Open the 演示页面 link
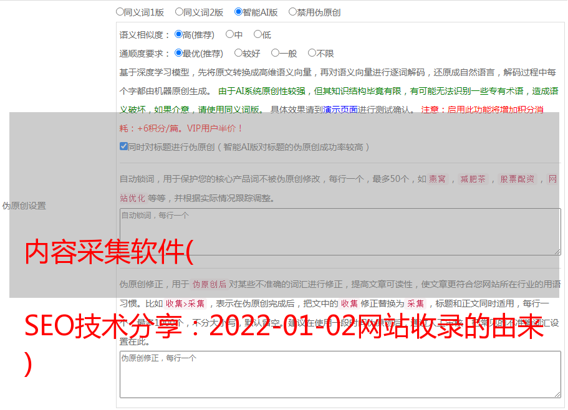This screenshot has height=410, width=568. click(340, 110)
